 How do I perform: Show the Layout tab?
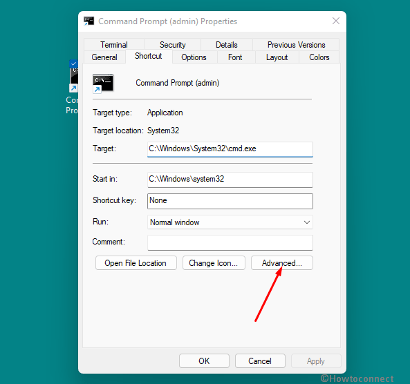coord(277,57)
